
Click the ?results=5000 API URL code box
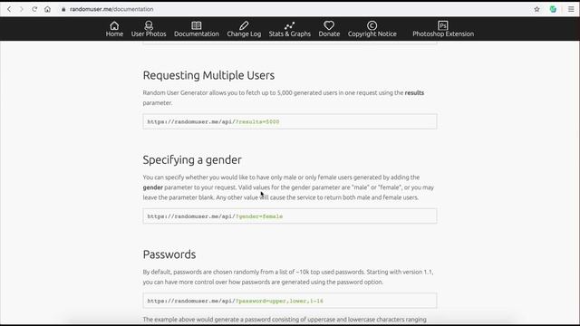click(x=290, y=121)
